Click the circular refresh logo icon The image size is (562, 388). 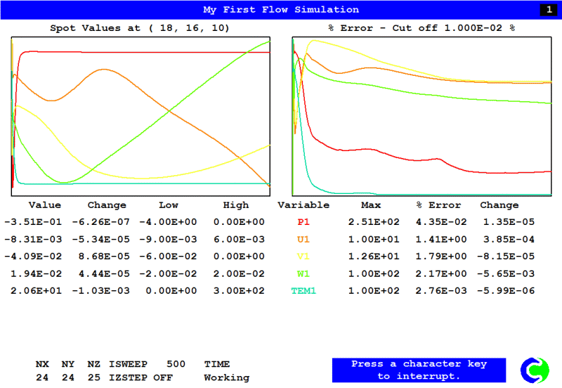click(534, 370)
